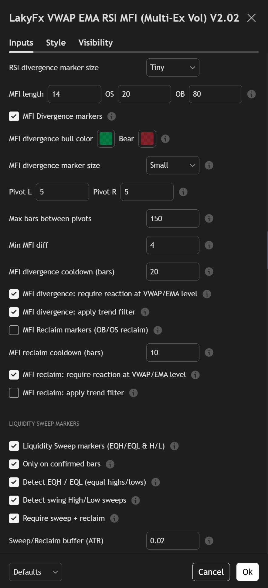Open the info tooltip beside MFI length
Image resolution: width=268 pixels, height=588 pixels.
[x=251, y=94]
